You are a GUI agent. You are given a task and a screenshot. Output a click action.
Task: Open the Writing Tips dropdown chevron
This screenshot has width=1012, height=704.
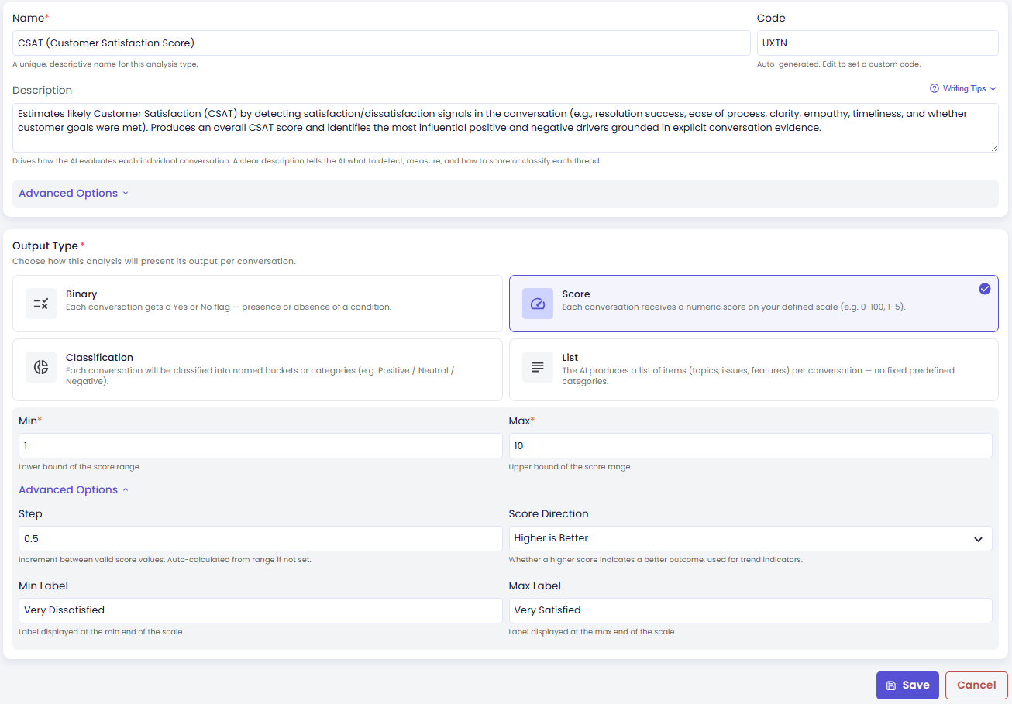tap(993, 89)
